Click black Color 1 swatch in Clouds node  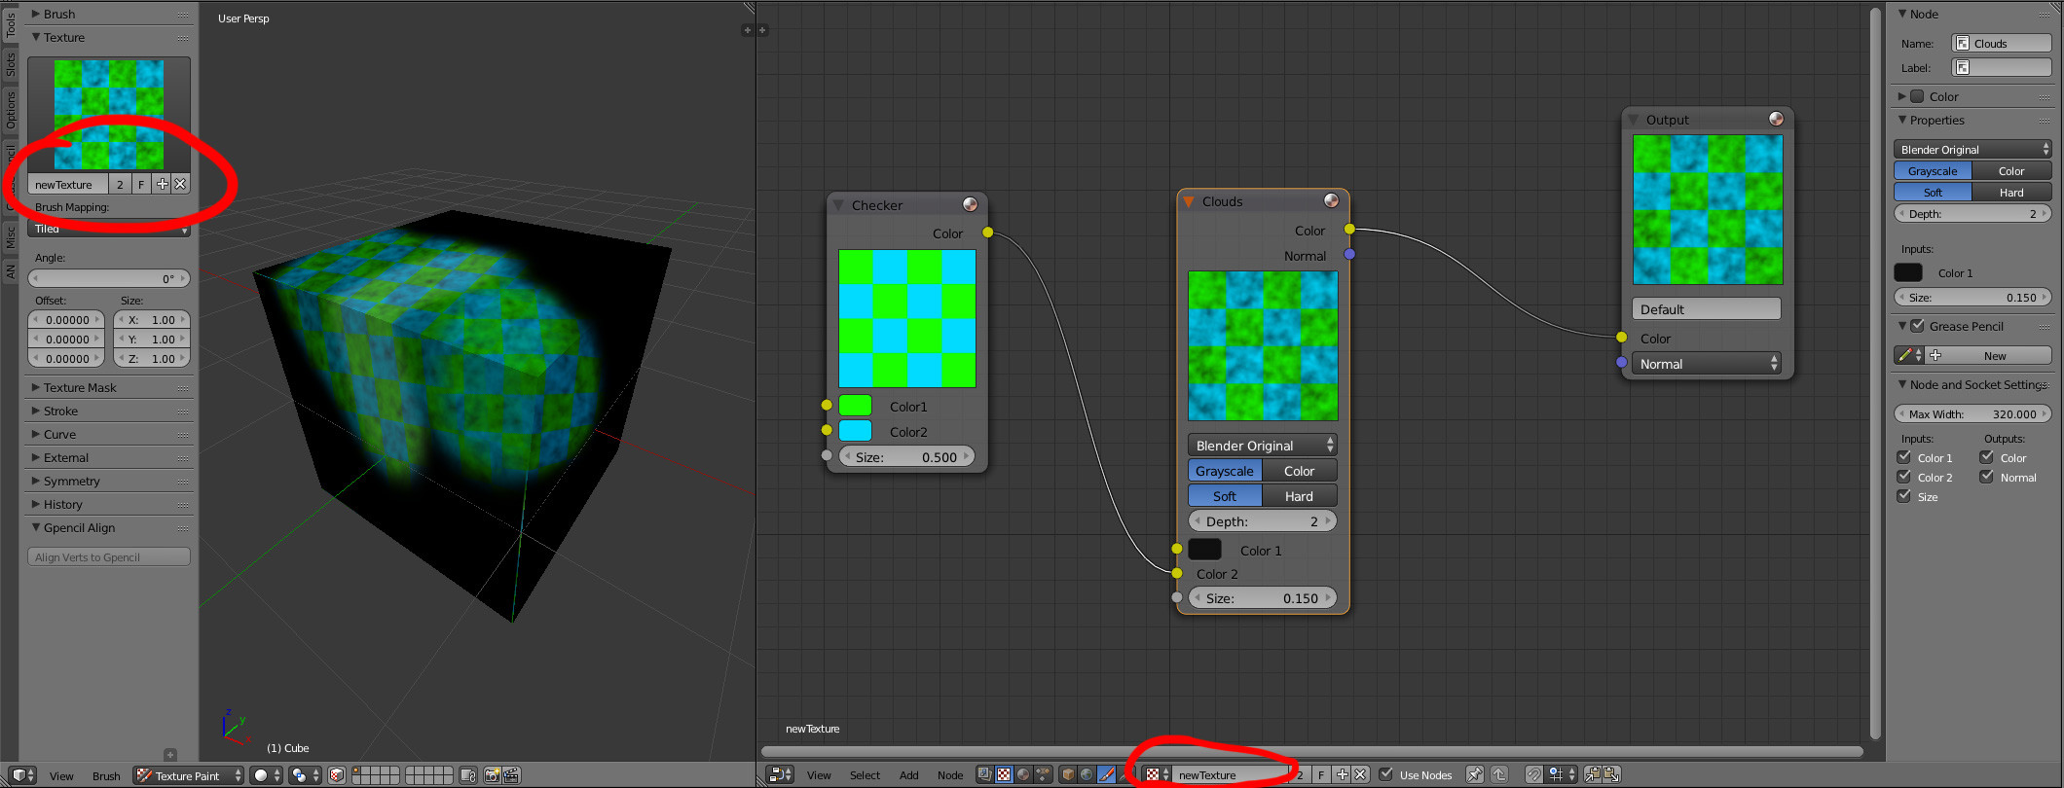[x=1204, y=549]
